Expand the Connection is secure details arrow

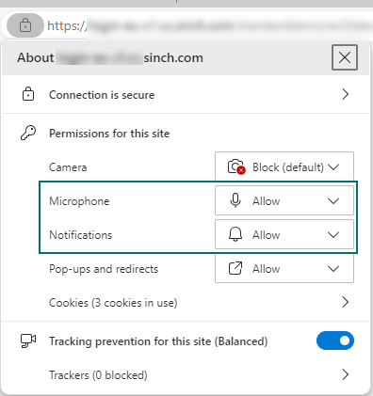click(346, 94)
